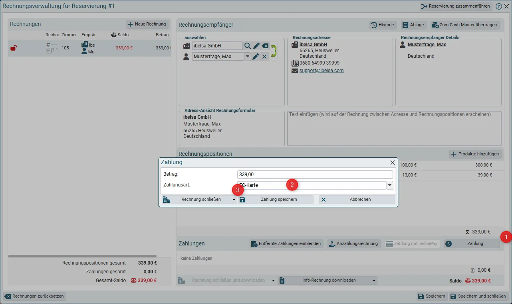
Task: Open the Ablage archive
Action: click(413, 25)
